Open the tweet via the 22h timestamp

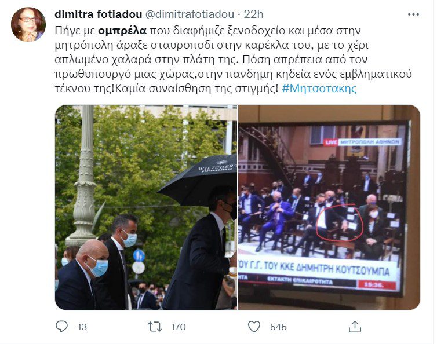[x=253, y=14]
